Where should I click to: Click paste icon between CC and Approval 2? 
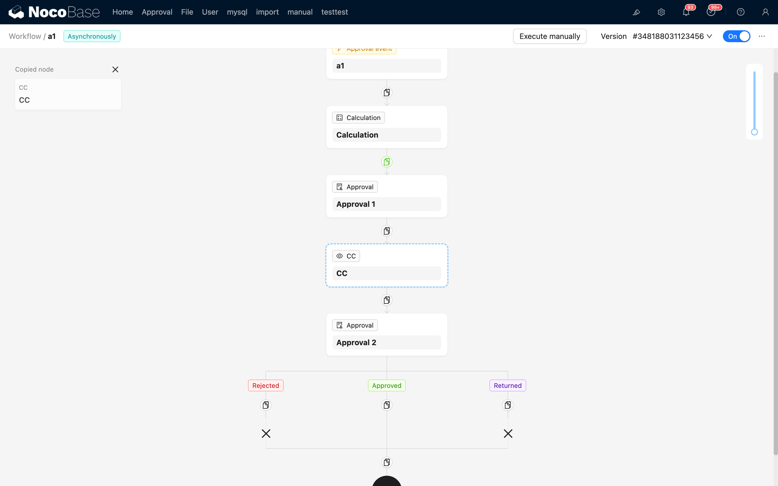[x=387, y=300]
